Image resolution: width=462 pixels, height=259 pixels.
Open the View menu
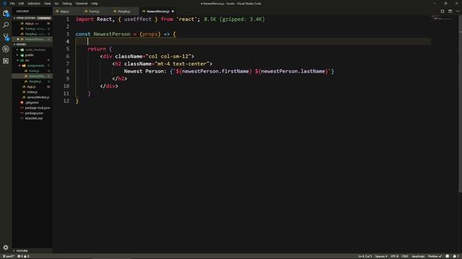click(x=47, y=4)
